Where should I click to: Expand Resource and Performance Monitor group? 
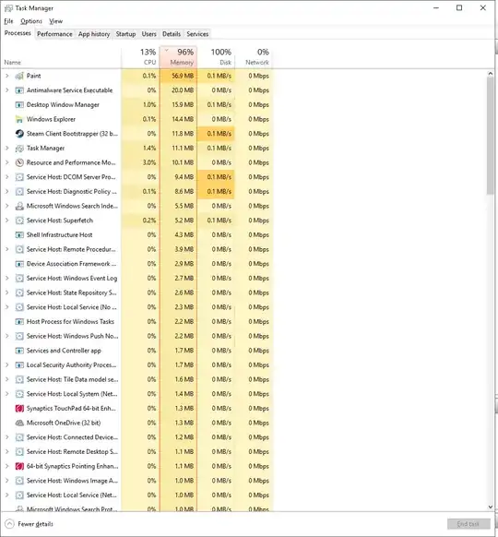pyautogui.click(x=6, y=162)
